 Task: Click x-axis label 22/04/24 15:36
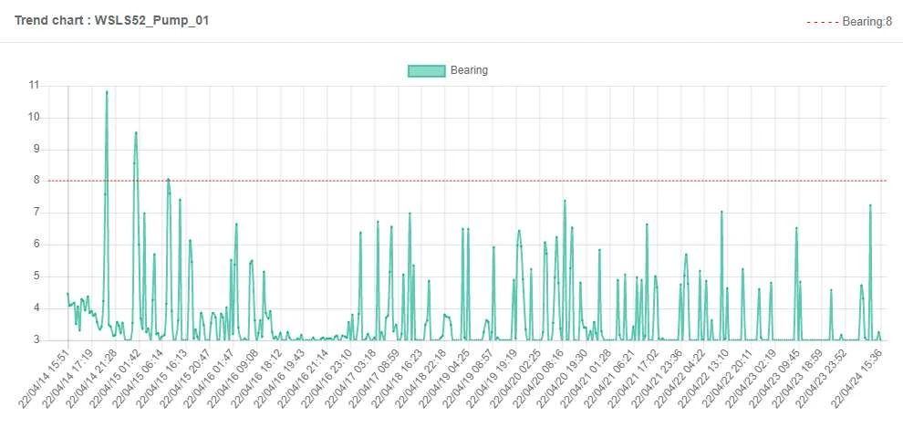[x=858, y=378]
